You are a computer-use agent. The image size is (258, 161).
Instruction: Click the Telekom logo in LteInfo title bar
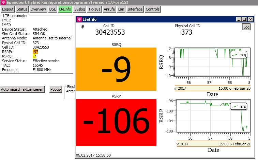(79, 19)
